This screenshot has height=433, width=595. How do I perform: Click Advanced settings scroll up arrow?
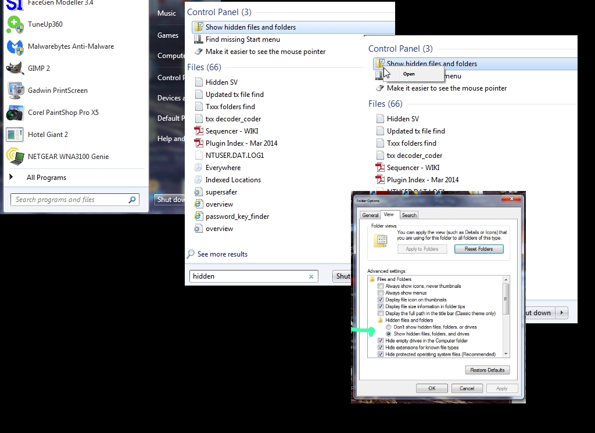tap(506, 280)
